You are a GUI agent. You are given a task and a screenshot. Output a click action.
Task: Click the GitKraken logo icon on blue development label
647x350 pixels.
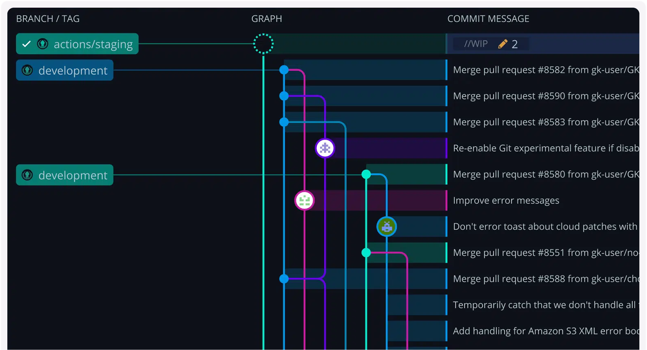27,70
